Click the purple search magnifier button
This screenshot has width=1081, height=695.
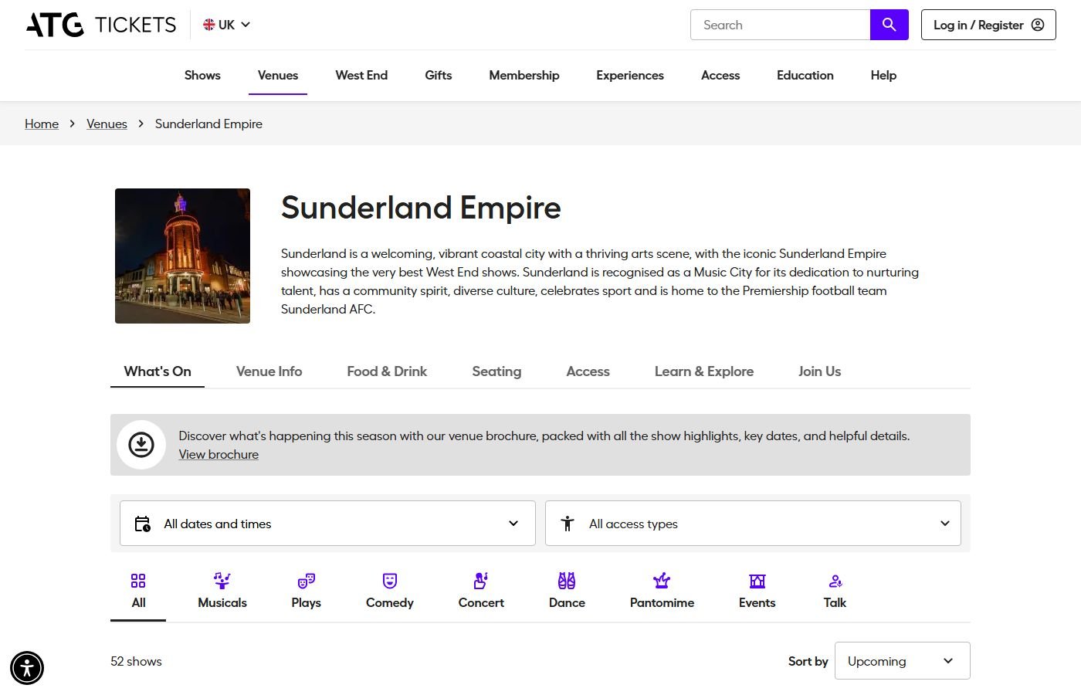click(x=890, y=25)
